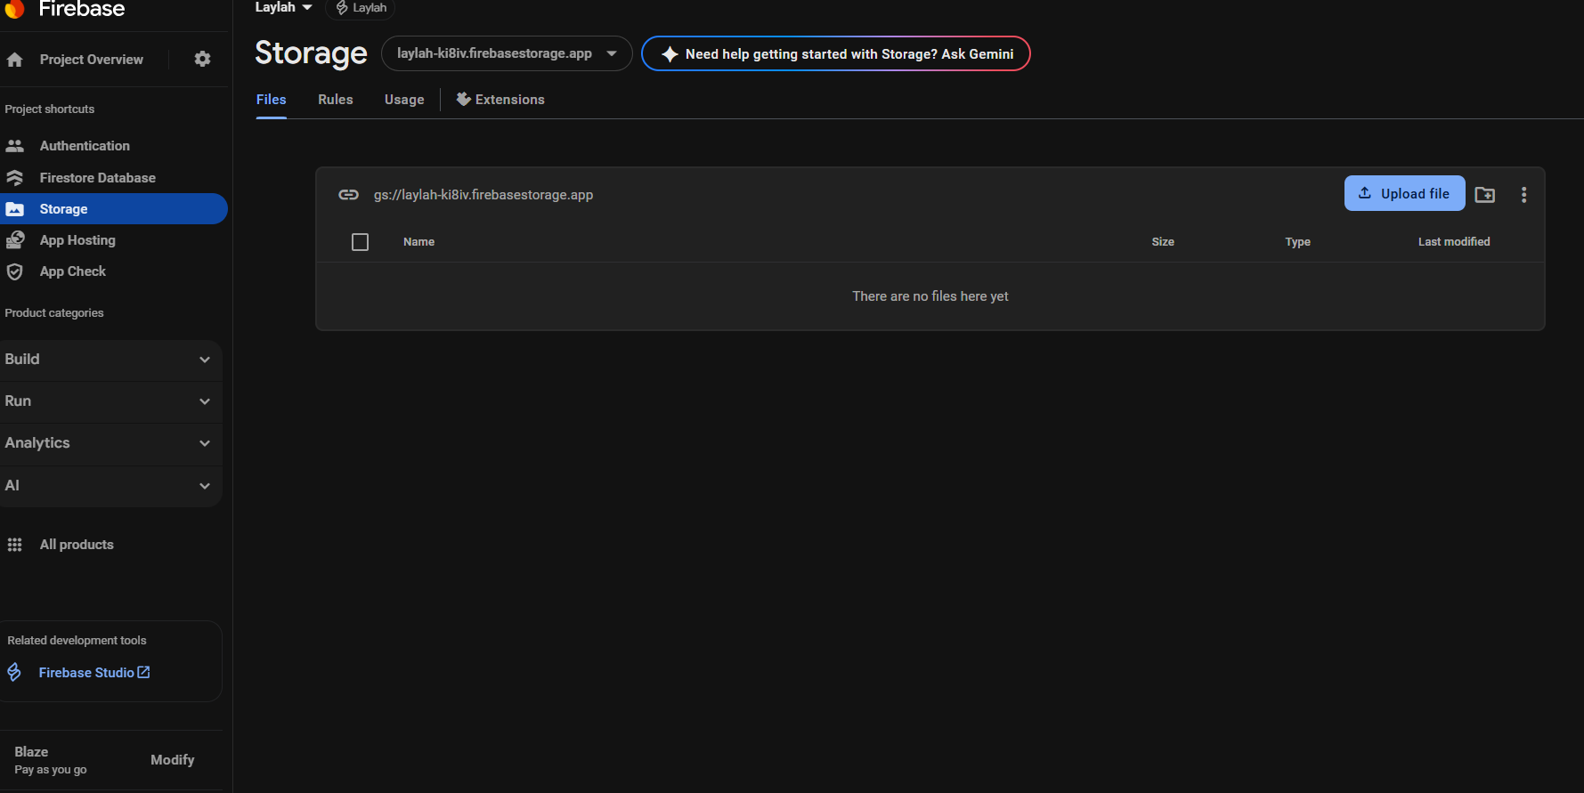
Task: Click the Laylah workspace chip icon
Action: coord(342,8)
